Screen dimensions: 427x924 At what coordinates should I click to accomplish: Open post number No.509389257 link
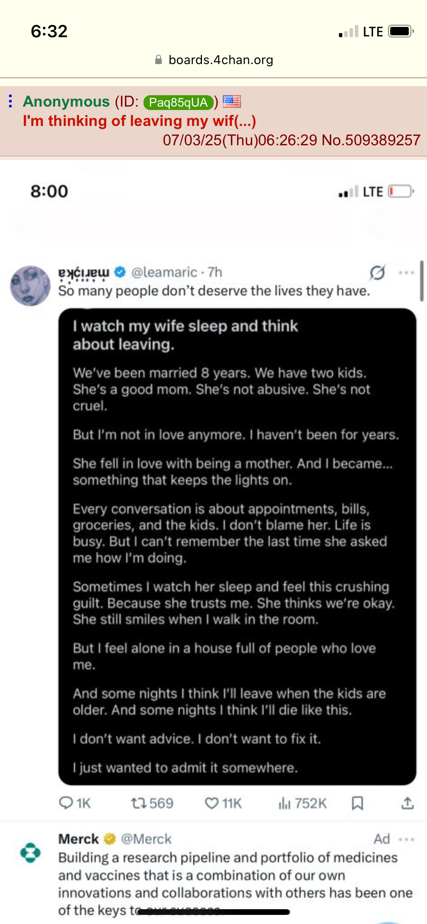371,140
